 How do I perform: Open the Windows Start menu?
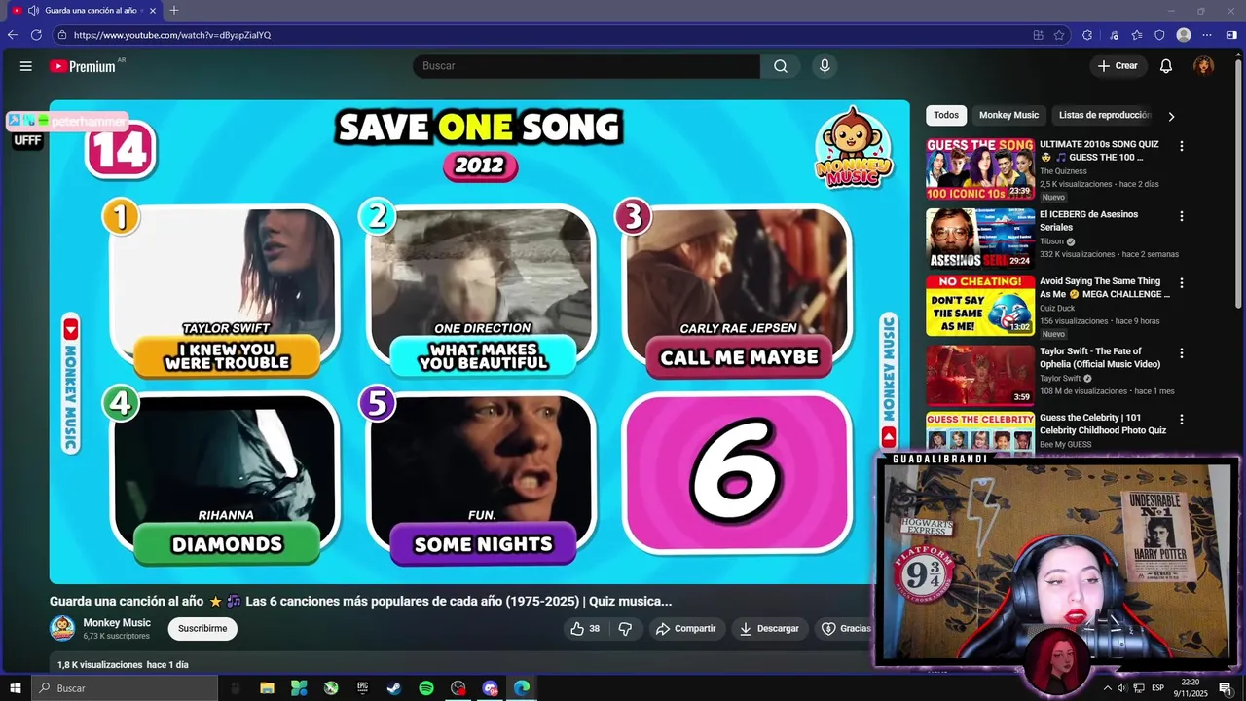[16, 688]
